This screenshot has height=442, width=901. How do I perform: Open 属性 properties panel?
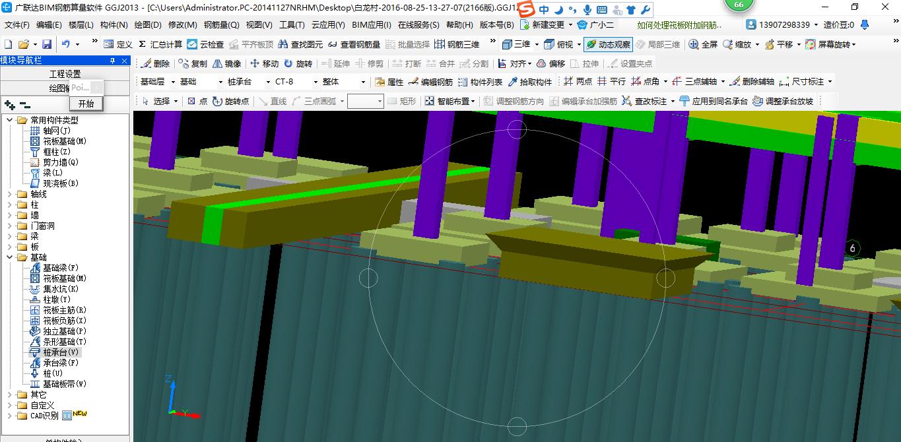coord(389,82)
